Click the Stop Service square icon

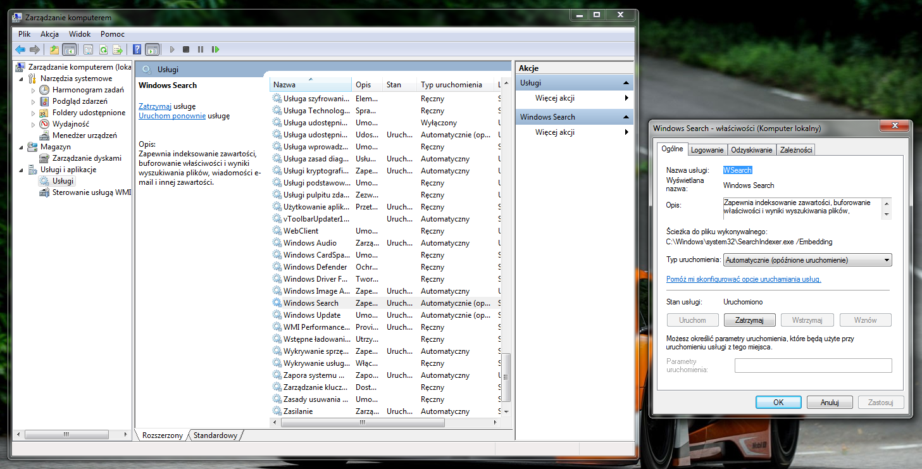[186, 49]
